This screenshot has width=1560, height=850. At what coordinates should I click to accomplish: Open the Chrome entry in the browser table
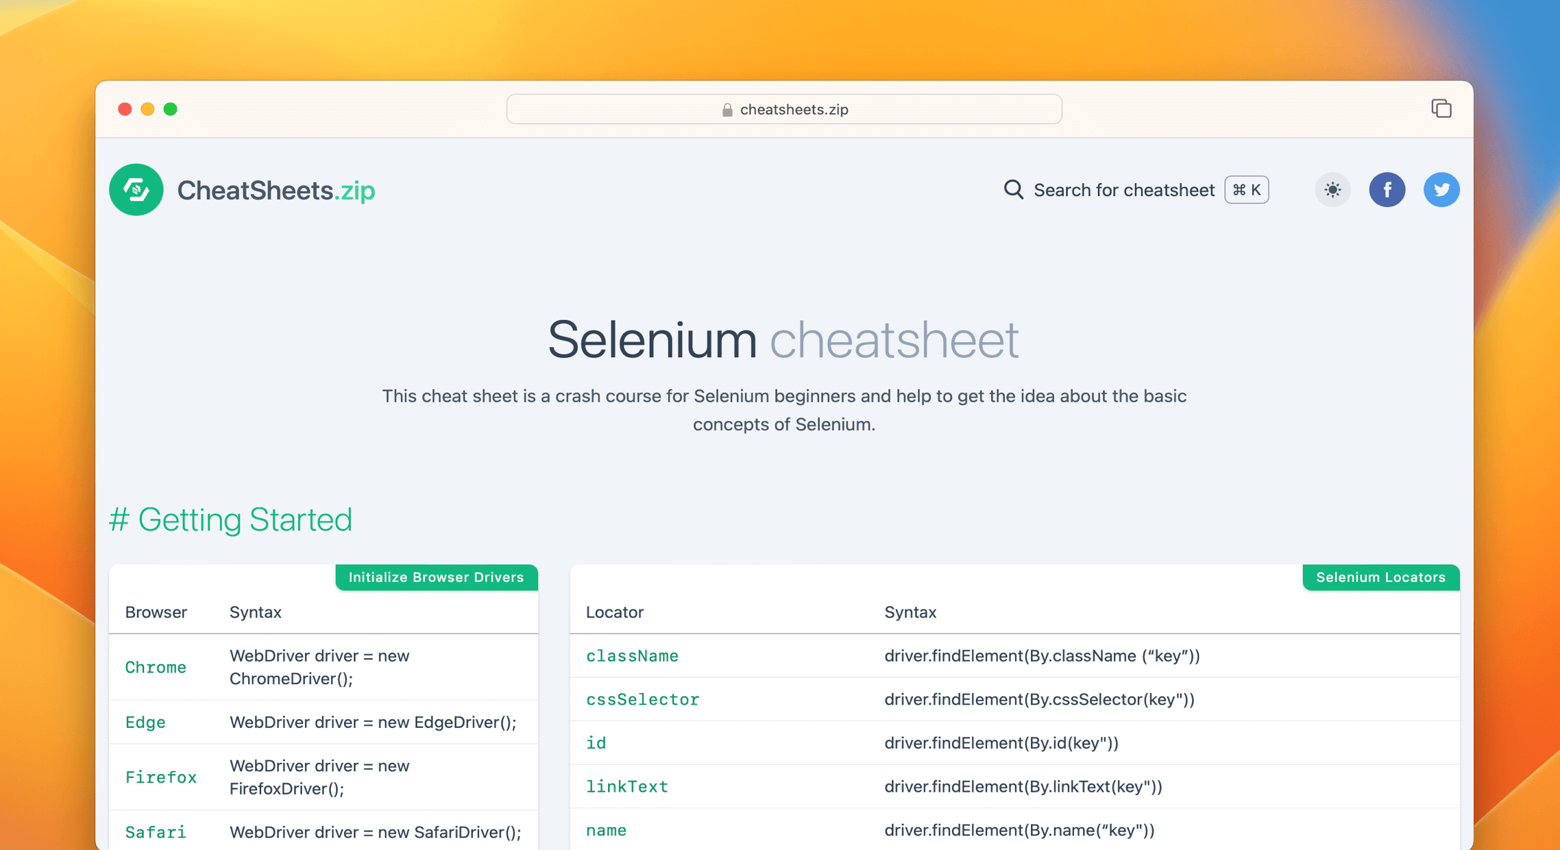click(x=156, y=667)
